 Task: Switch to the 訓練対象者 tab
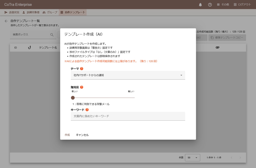point(31,12)
